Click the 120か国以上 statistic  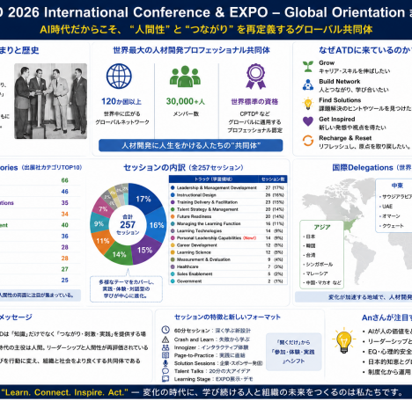(121, 101)
